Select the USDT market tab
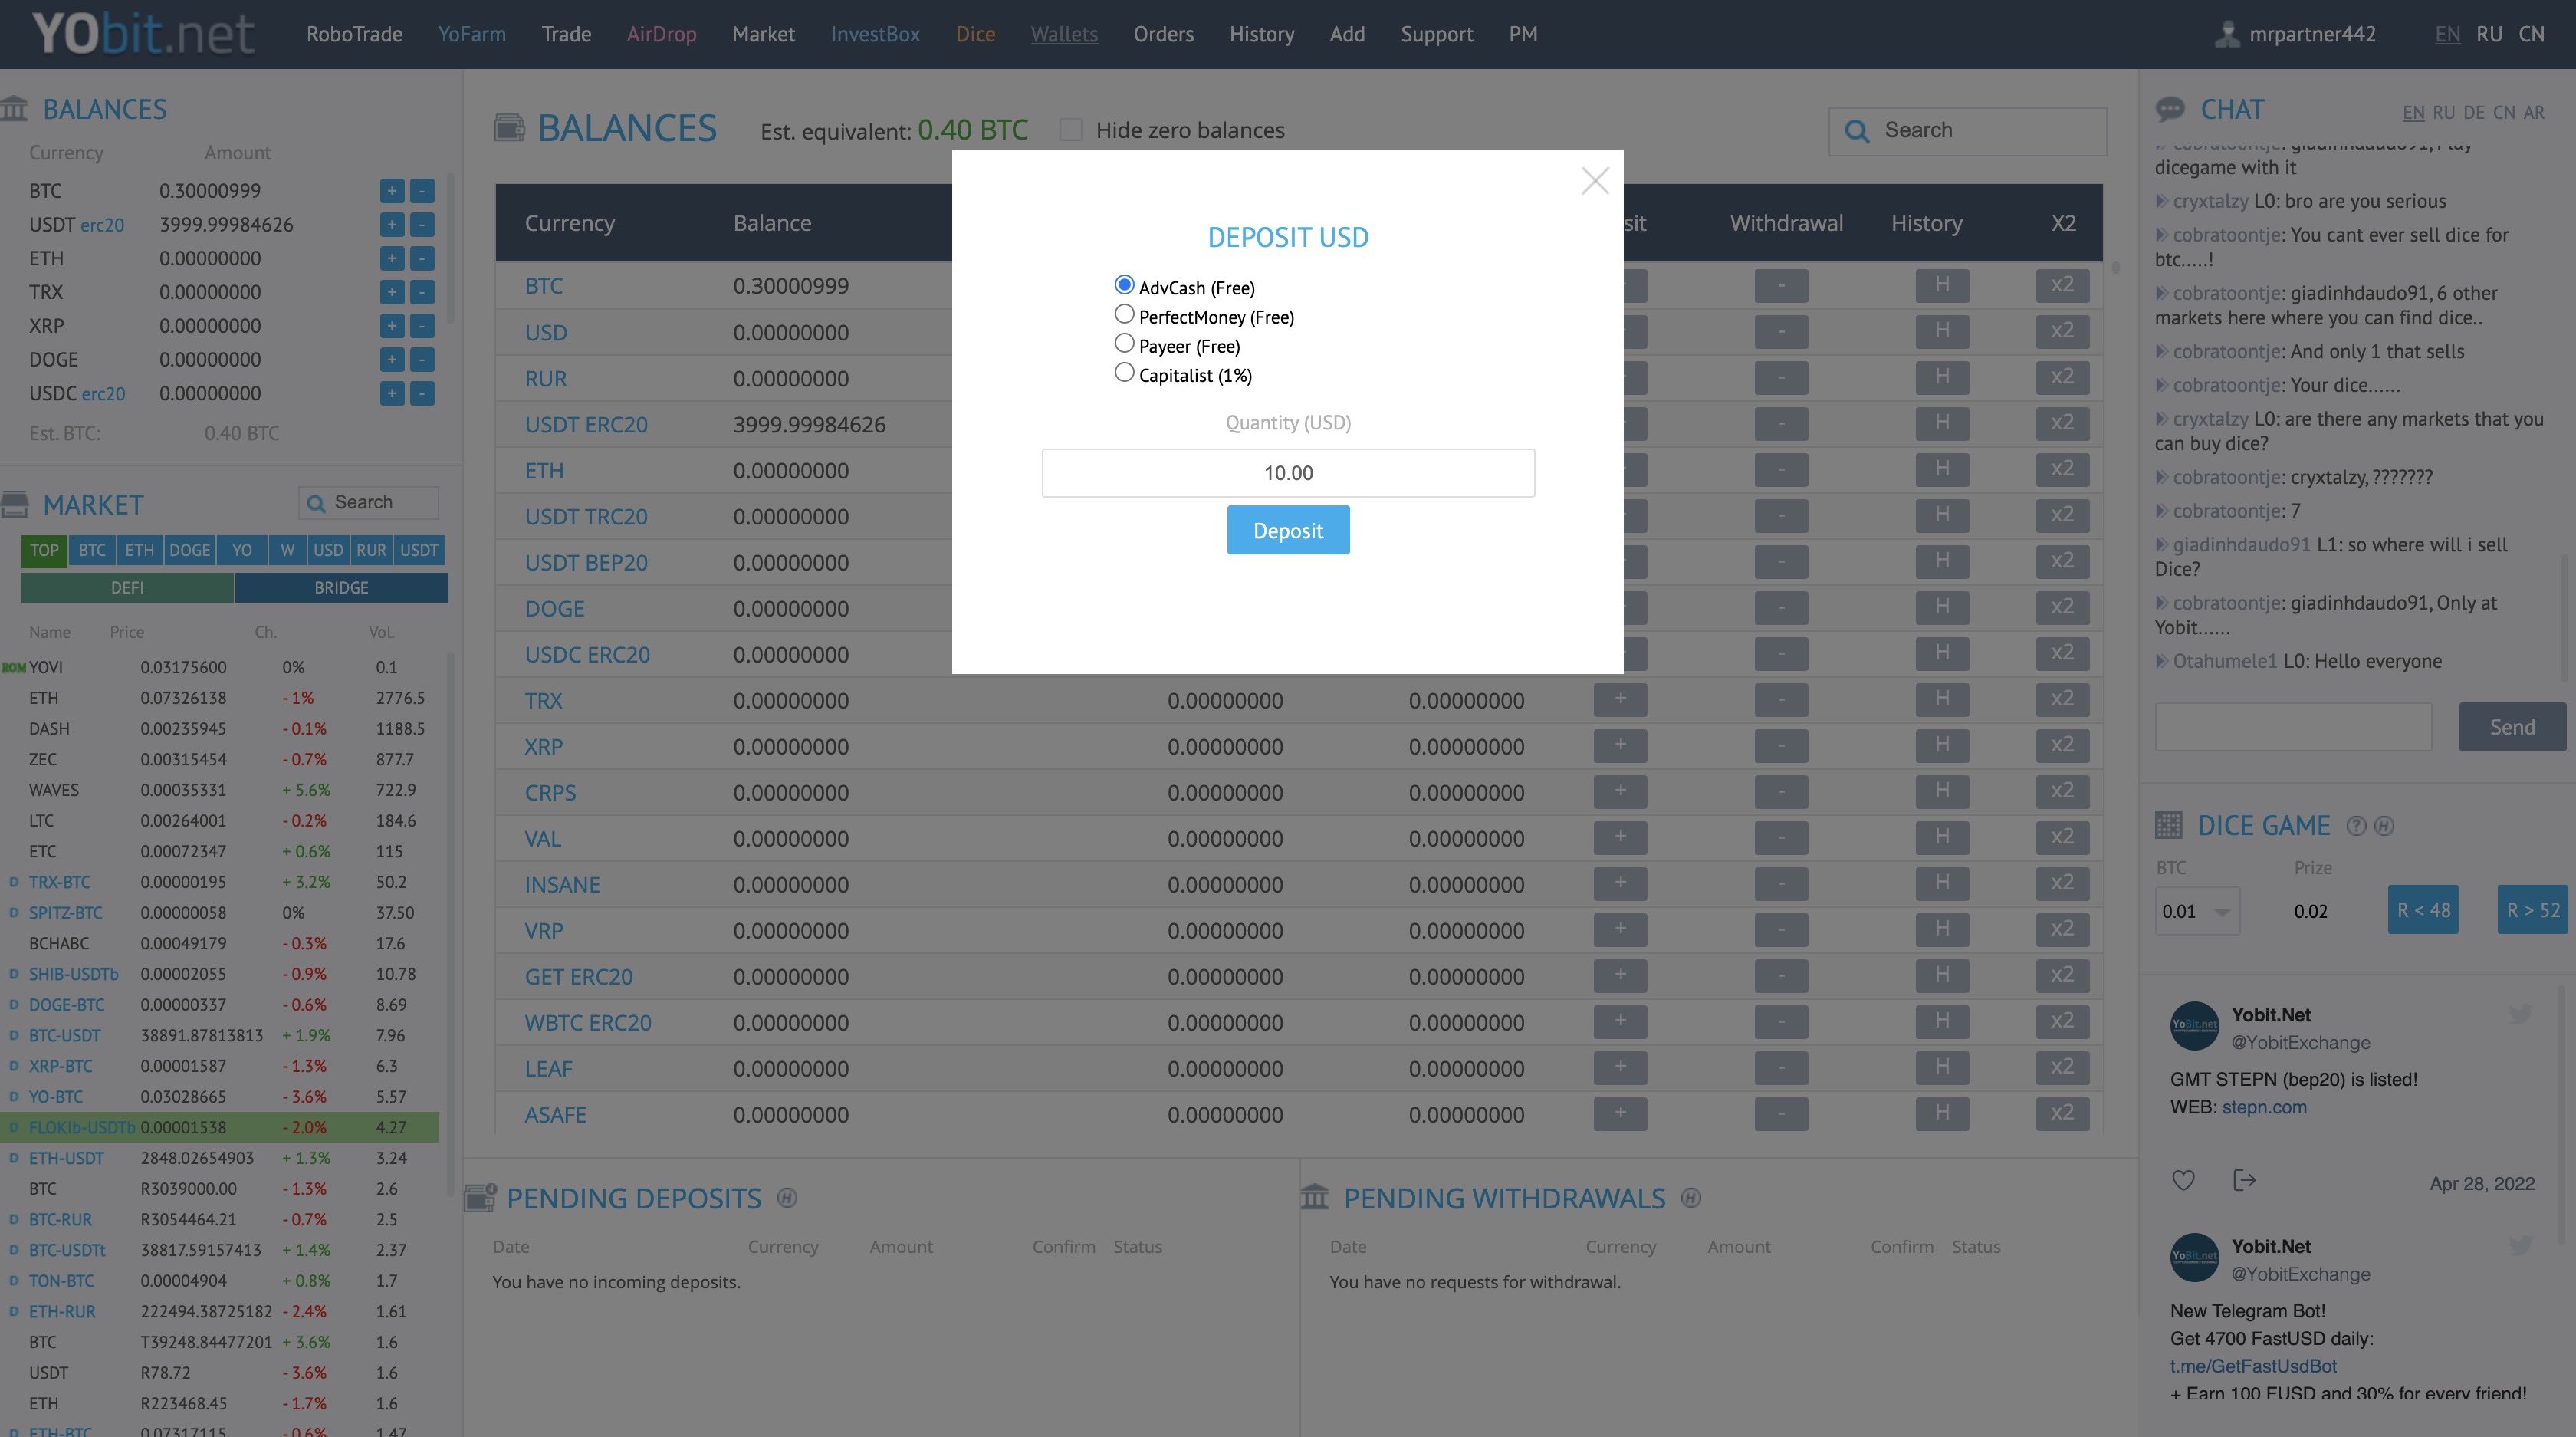The image size is (2576, 1437). (419, 550)
